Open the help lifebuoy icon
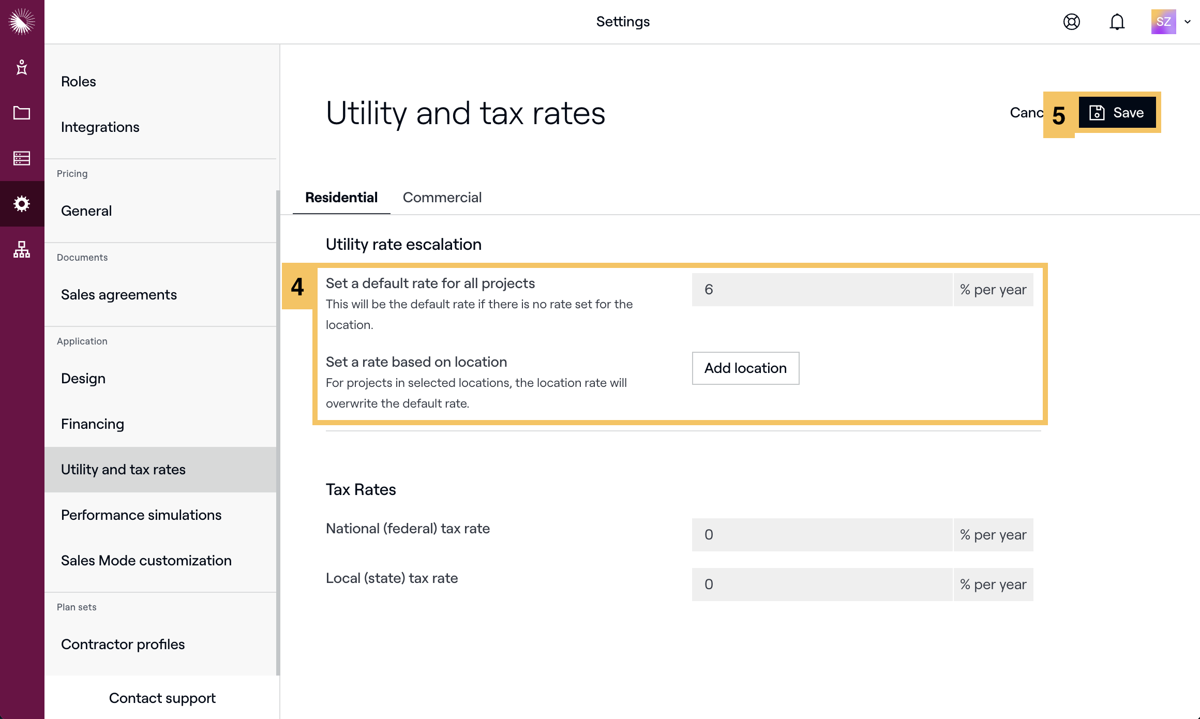The height and width of the screenshot is (719, 1200). (x=1071, y=22)
